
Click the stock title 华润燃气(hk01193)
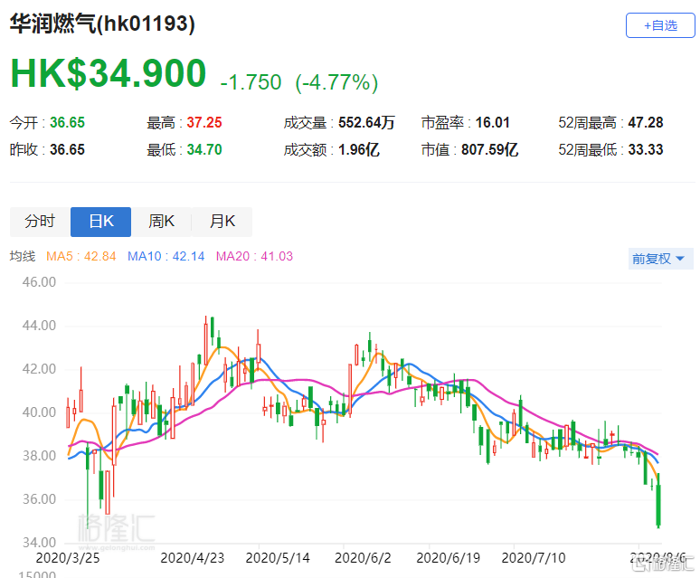click(x=102, y=24)
